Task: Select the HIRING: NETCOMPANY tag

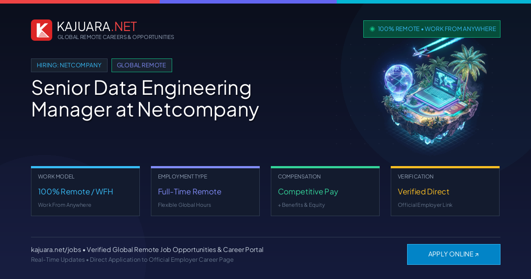Action: (x=69, y=65)
